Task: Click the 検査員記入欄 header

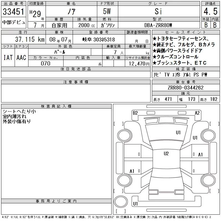Action: tap(56, 106)
